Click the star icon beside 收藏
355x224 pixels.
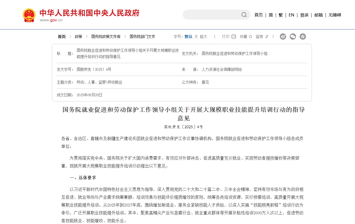(250, 37)
